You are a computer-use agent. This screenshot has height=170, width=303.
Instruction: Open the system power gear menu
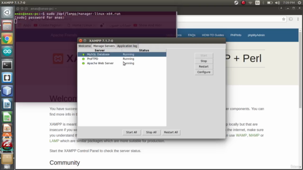299,3
